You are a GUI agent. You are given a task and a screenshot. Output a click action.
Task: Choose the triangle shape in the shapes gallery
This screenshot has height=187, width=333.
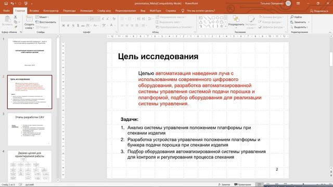(x=200, y=22)
